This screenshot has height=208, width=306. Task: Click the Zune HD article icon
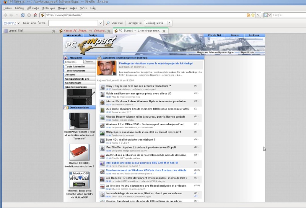[102, 141]
